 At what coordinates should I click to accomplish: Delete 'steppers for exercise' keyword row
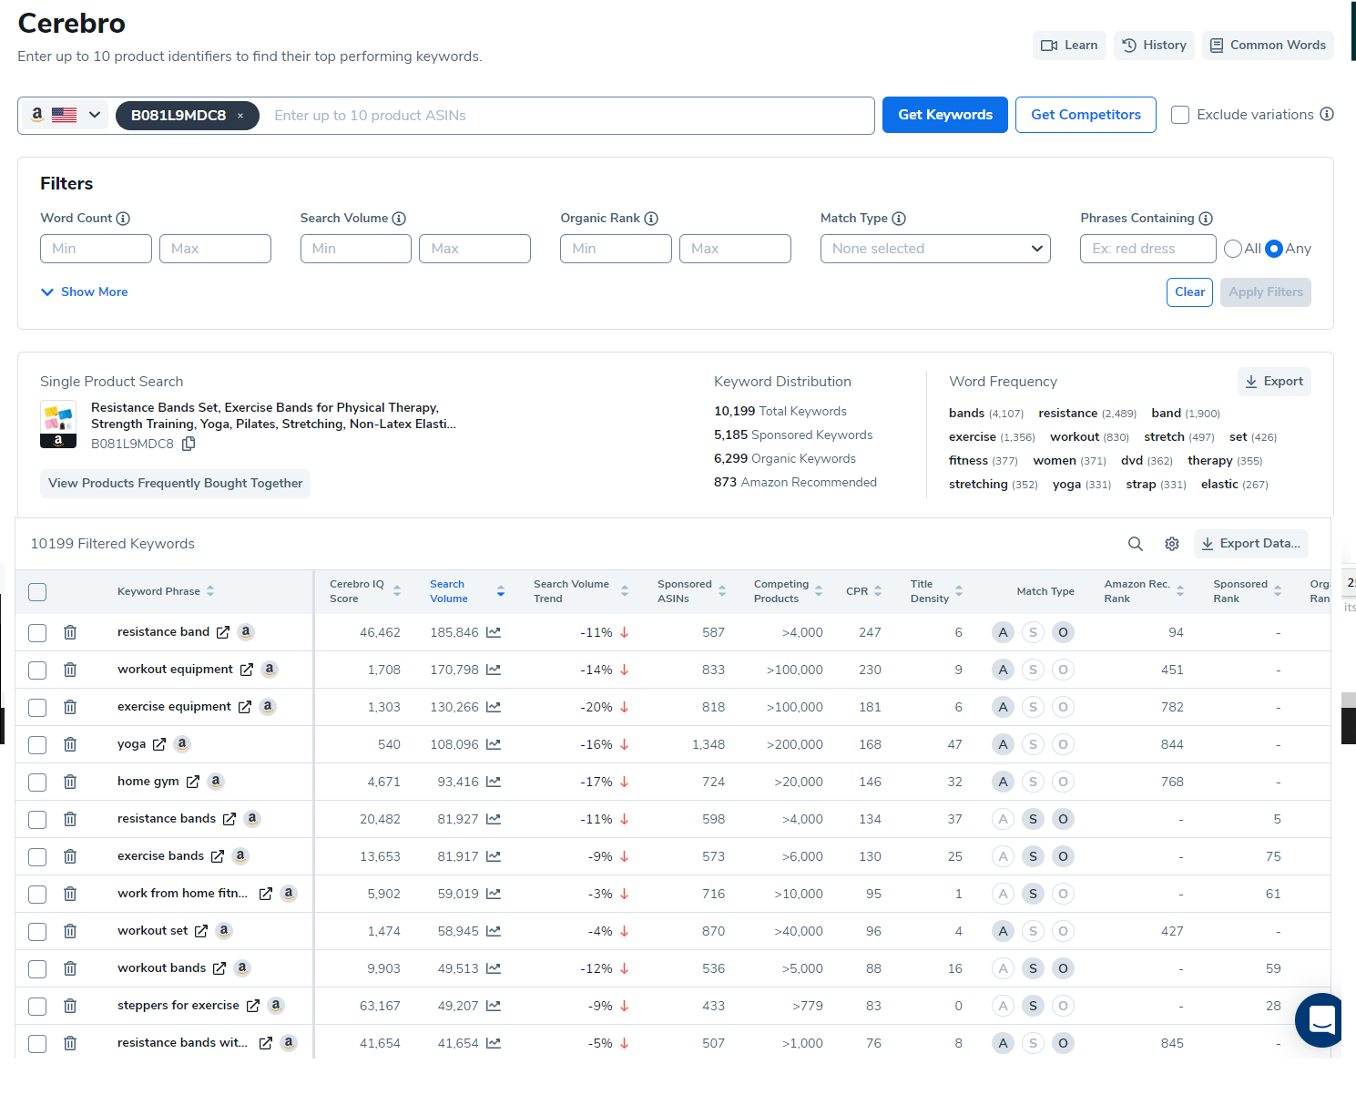[70, 1006]
